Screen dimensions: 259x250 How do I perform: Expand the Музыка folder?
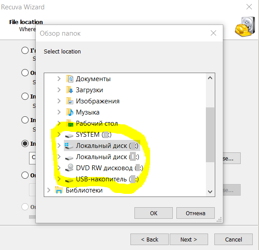[x=59, y=112]
